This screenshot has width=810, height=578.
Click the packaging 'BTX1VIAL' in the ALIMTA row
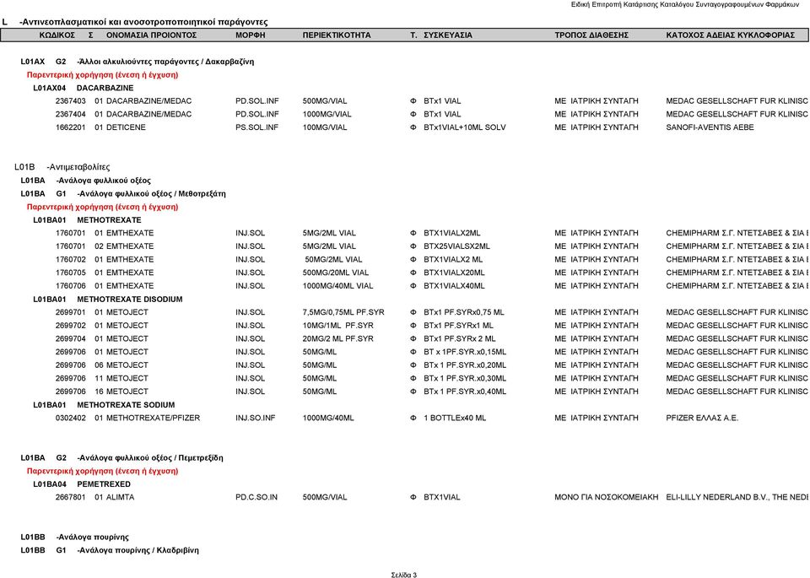[441, 498]
